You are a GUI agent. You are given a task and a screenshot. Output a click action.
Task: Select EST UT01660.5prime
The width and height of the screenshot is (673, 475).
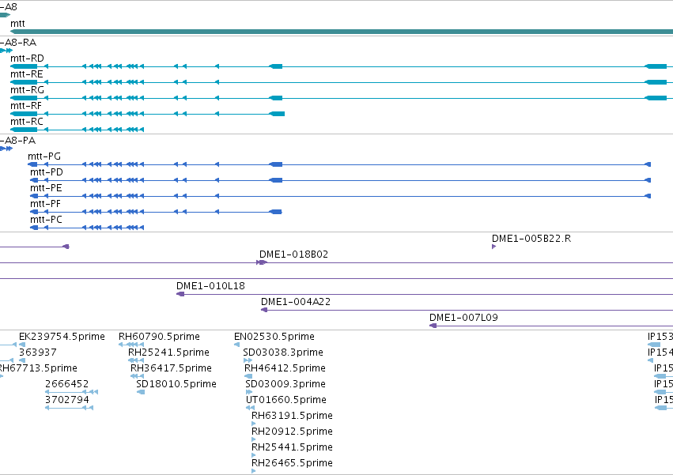pyautogui.click(x=286, y=401)
